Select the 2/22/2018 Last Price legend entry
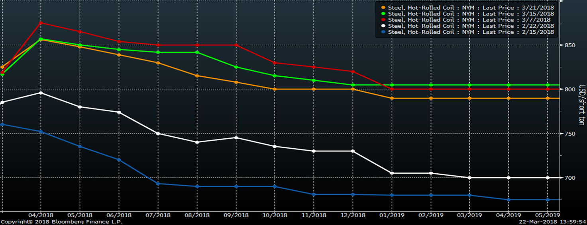The image size is (587, 225). 471,26
